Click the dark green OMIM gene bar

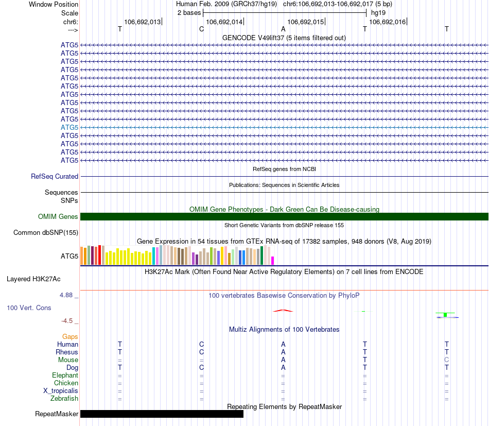(284, 216)
